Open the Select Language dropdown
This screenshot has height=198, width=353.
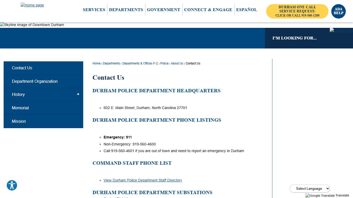tap(310, 188)
